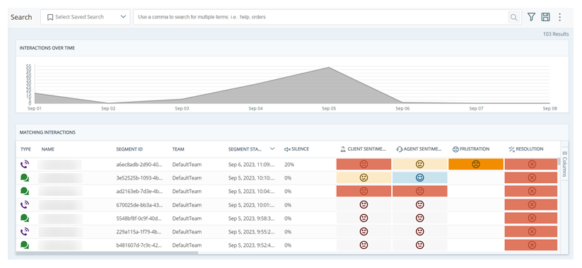Screen dimensions: 582x268
Task: Click the magnifier search icon
Action: 513,17
